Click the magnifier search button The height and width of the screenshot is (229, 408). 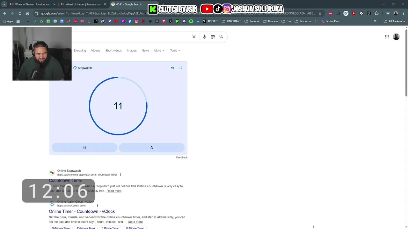221,37
